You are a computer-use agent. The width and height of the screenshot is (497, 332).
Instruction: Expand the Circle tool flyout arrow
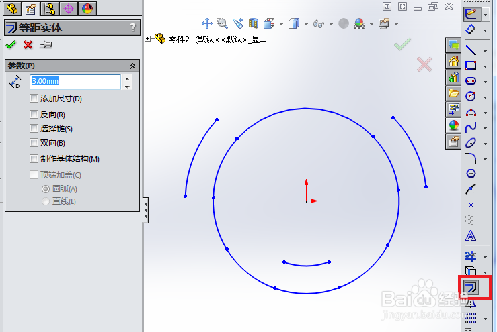(486, 97)
